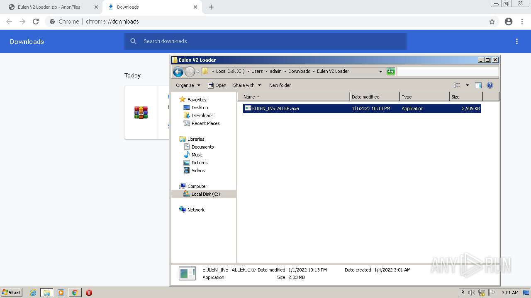
Task: Click the Explorer search box
Action: (448, 72)
